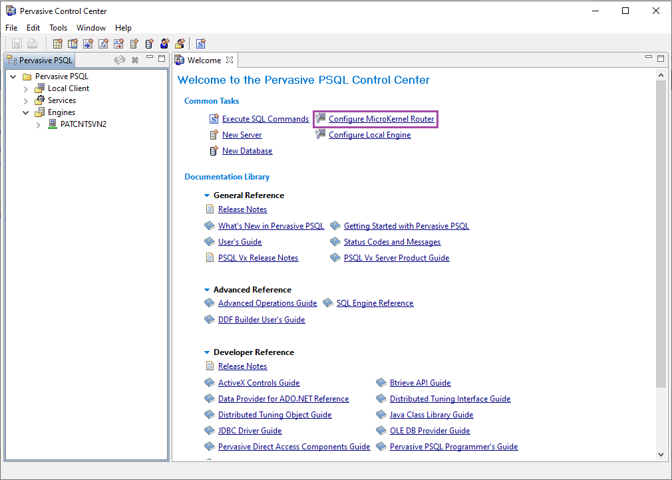Open the DDF Builder User's Guide
The image size is (672, 480).
point(261,320)
